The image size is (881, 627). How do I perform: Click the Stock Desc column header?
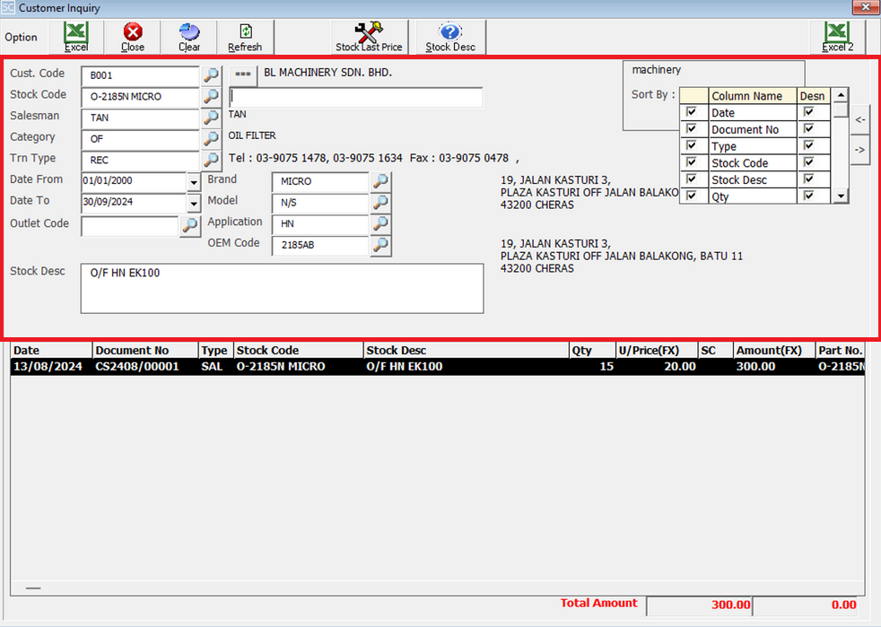click(x=466, y=351)
